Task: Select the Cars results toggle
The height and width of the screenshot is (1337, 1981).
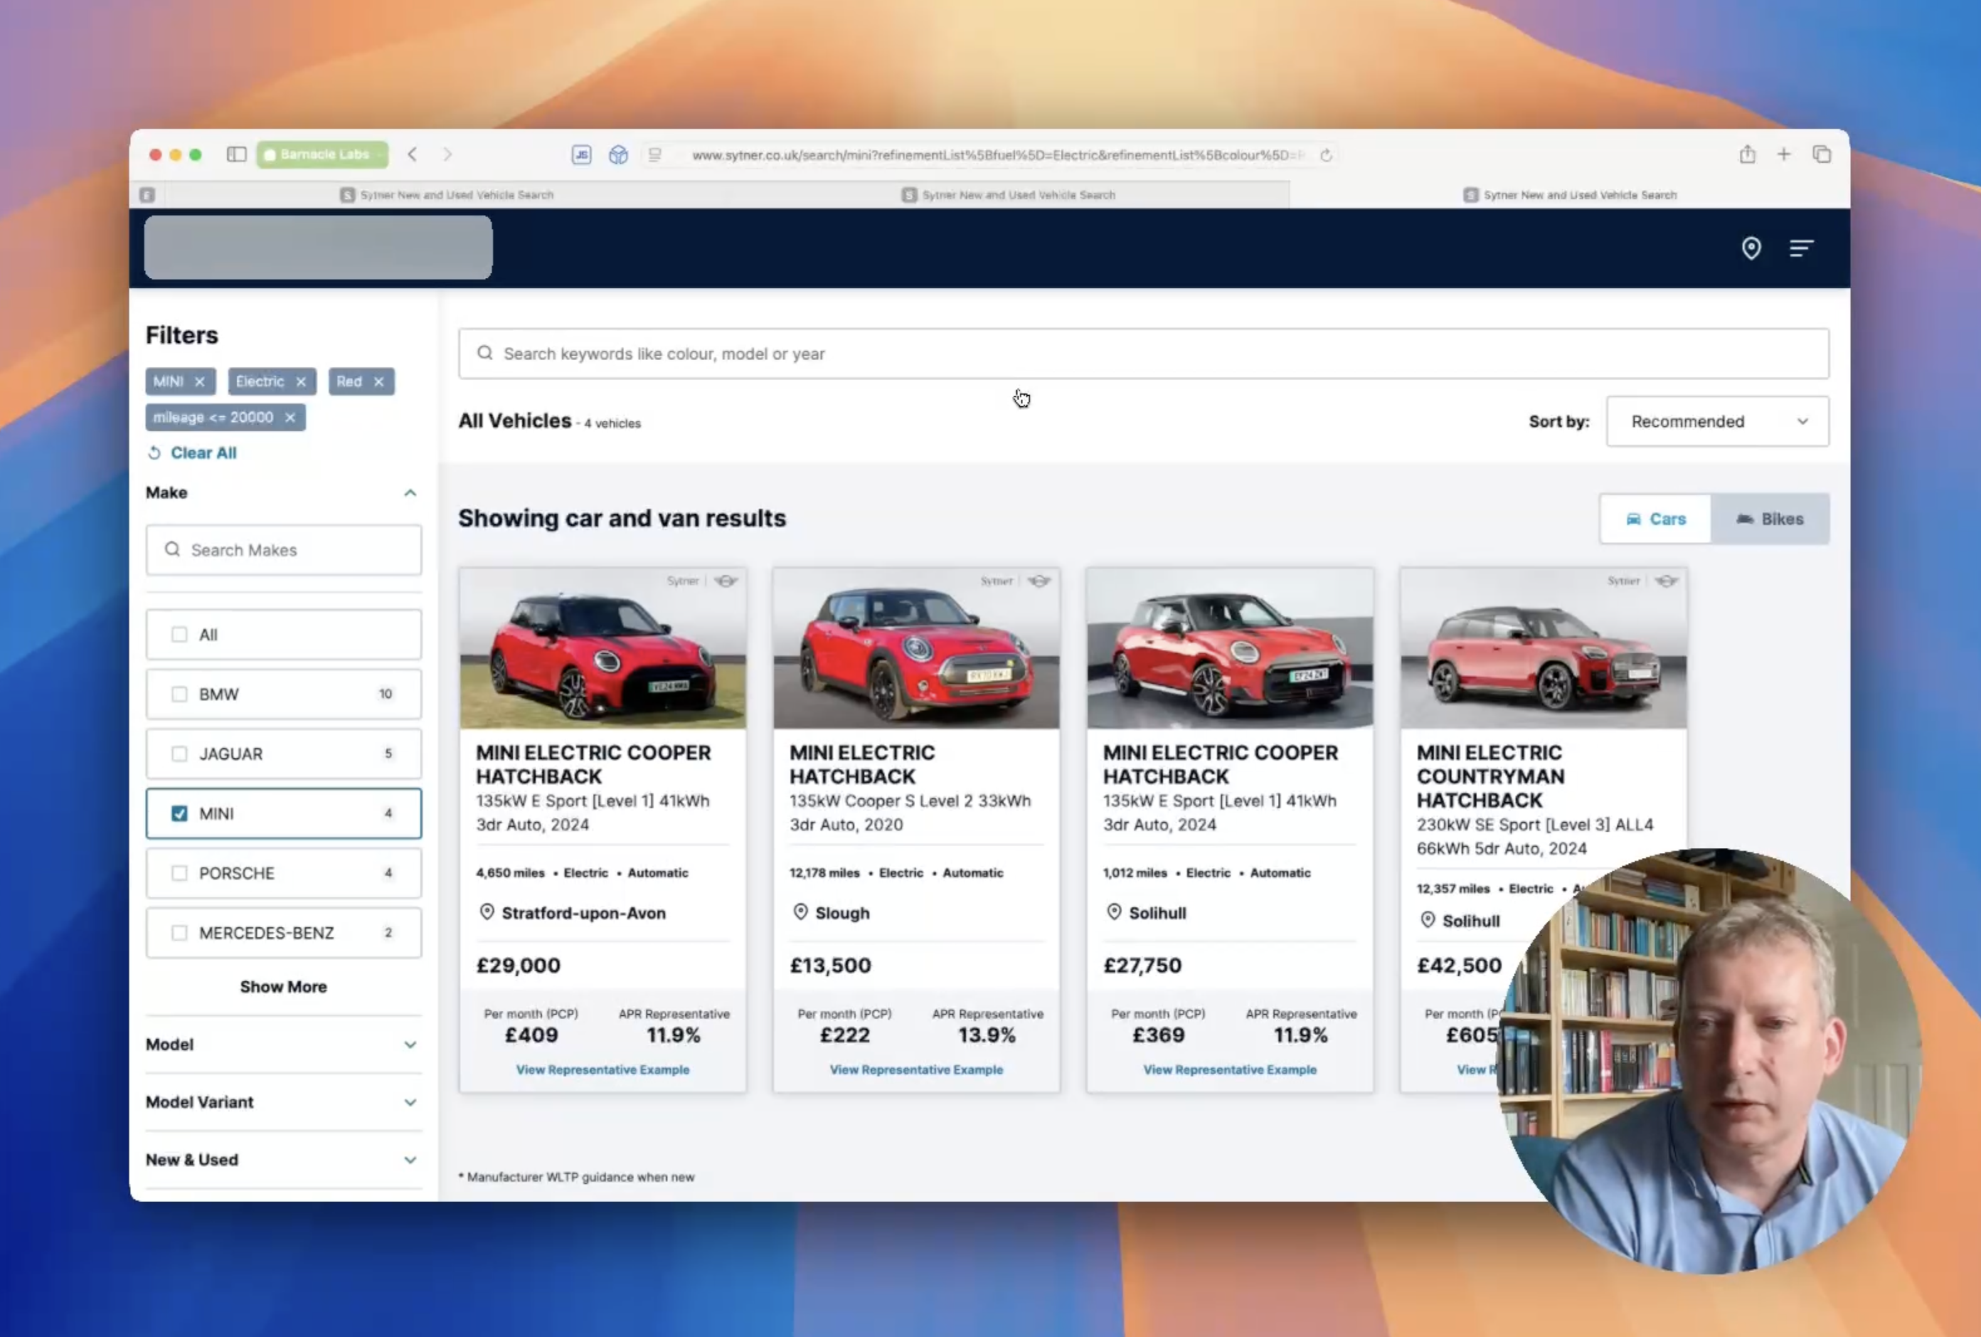Action: (1655, 519)
